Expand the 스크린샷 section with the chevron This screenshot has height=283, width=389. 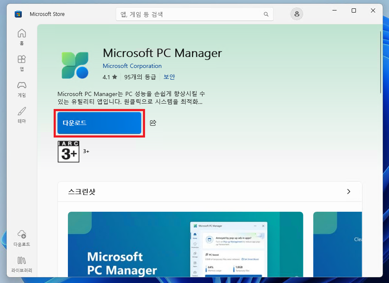point(348,192)
